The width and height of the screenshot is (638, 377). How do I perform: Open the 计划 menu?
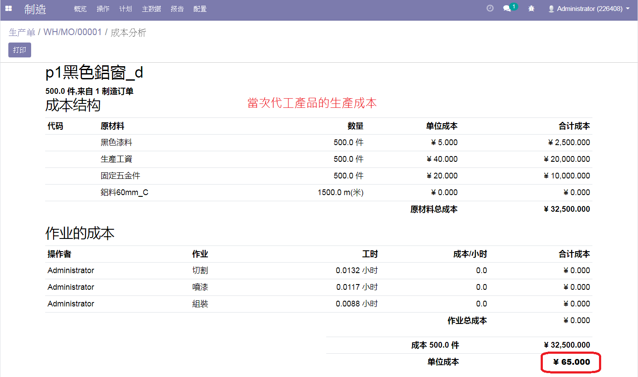coord(126,9)
